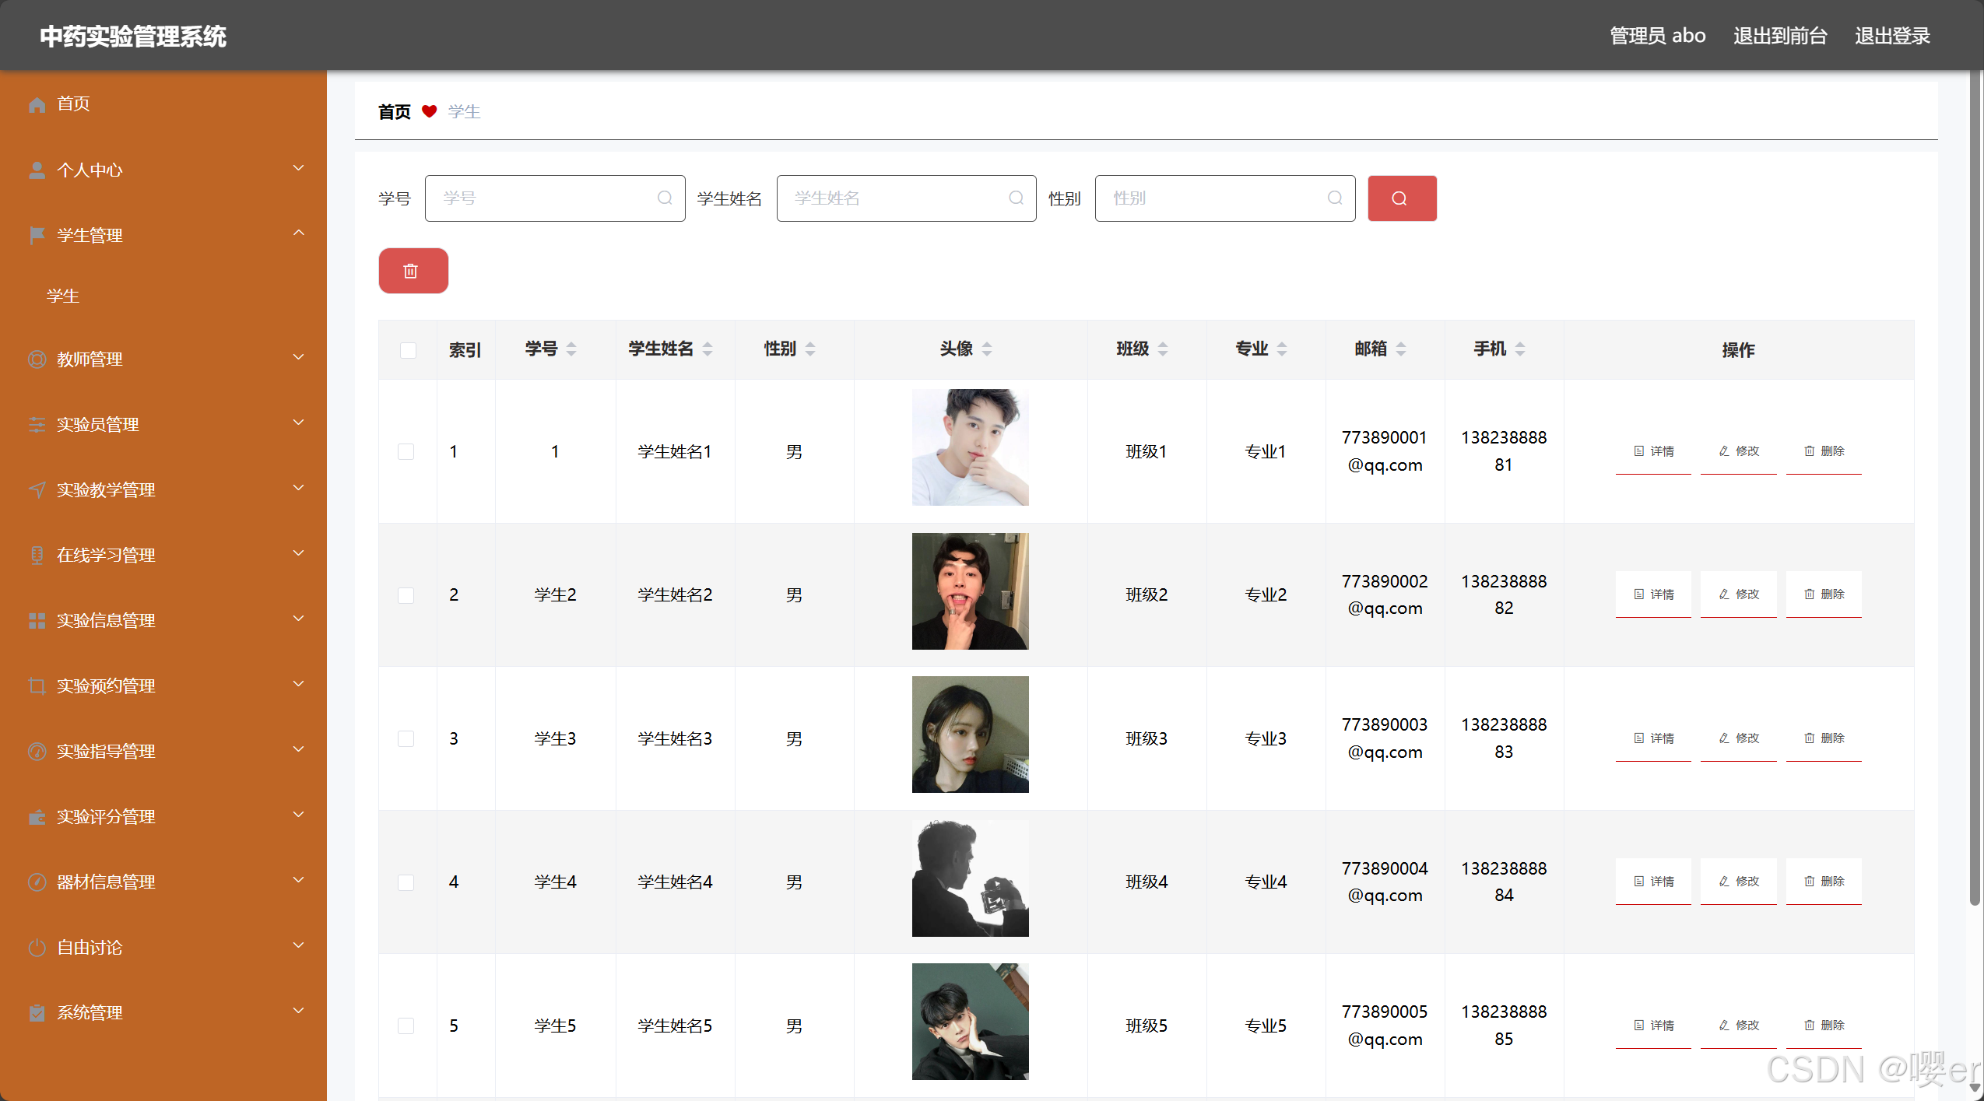Open the 实验评分管理 menu label

[x=106, y=817]
